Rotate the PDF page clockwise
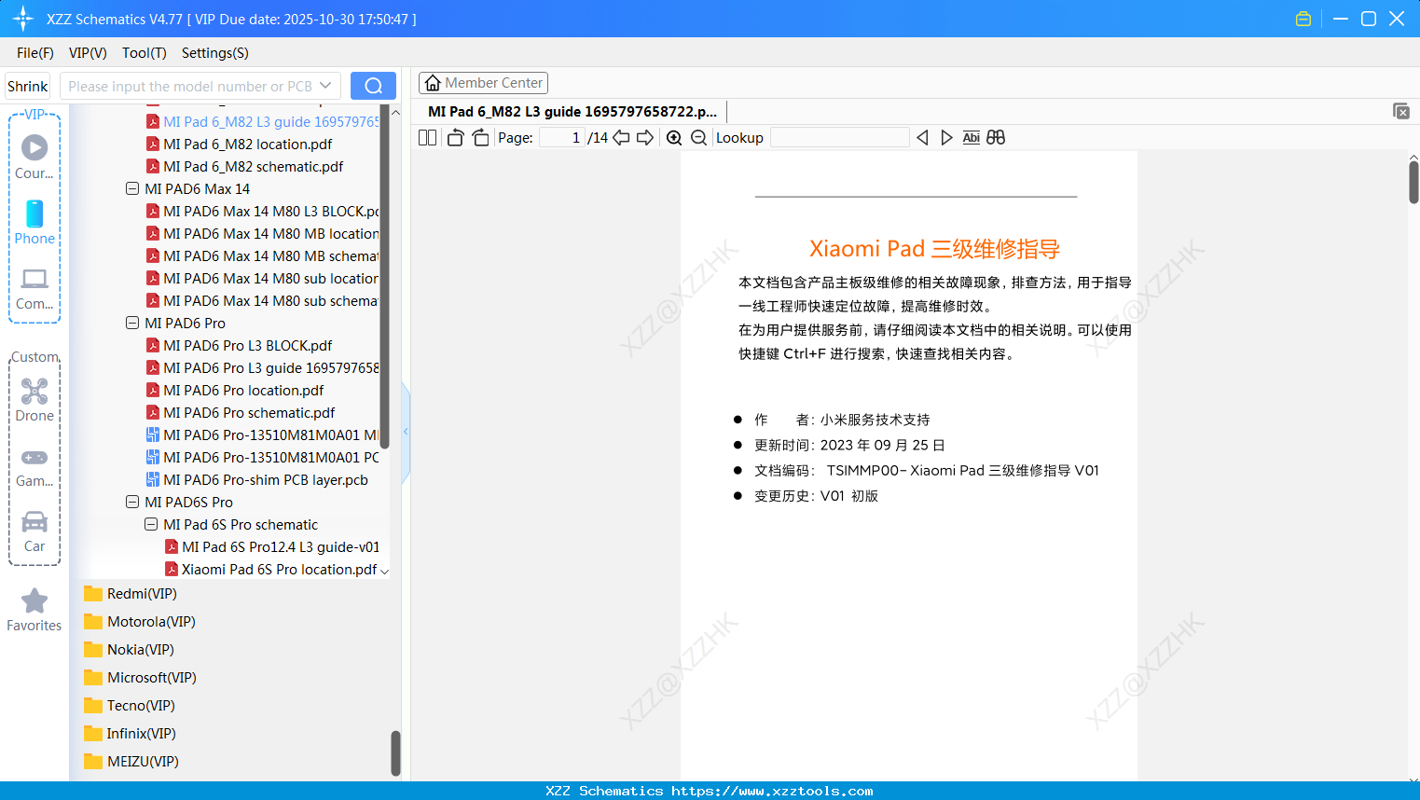This screenshot has width=1420, height=800. [479, 137]
